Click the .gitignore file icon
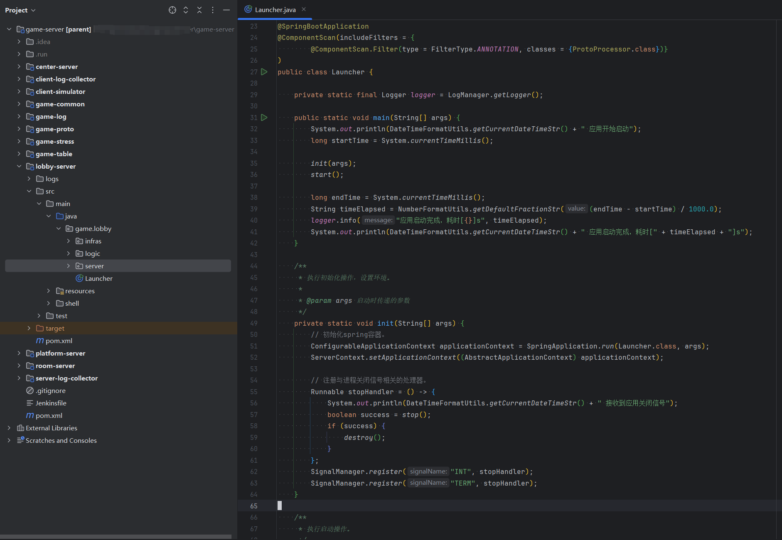Screen dimensions: 782x540 point(30,390)
